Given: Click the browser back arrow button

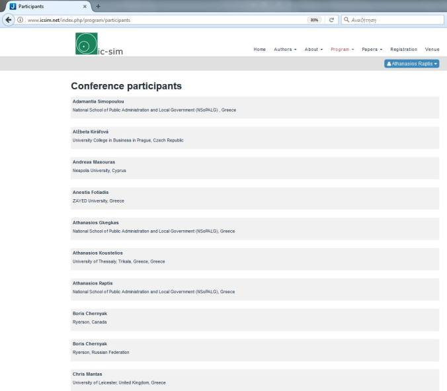Looking at the screenshot, I should [9, 20].
